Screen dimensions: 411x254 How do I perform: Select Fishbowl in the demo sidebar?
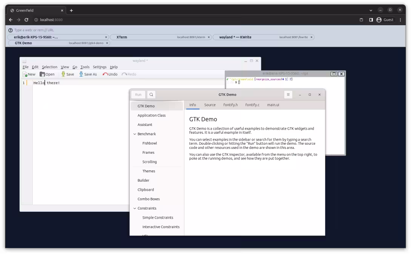click(150, 143)
